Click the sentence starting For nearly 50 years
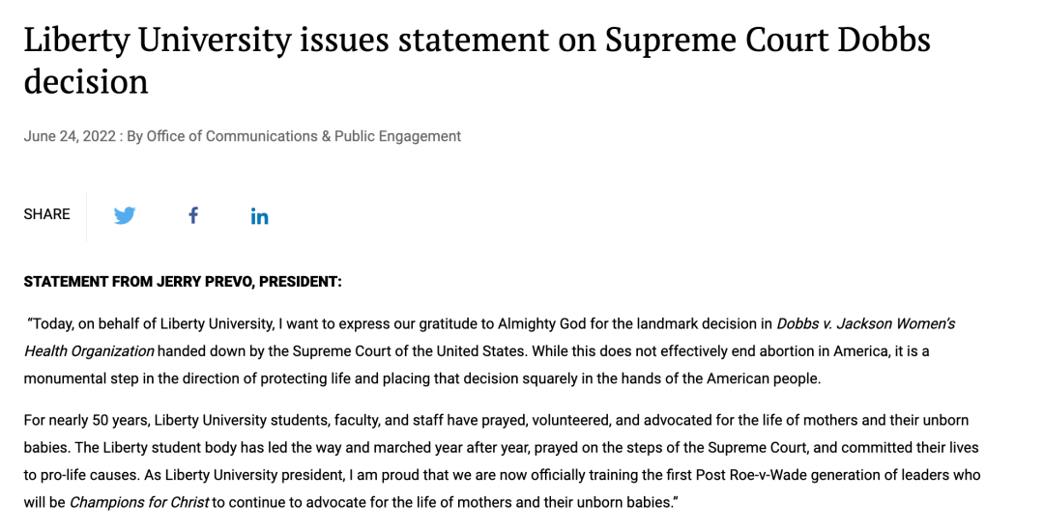Image resolution: width=1044 pixels, height=530 pixels. tap(496, 420)
